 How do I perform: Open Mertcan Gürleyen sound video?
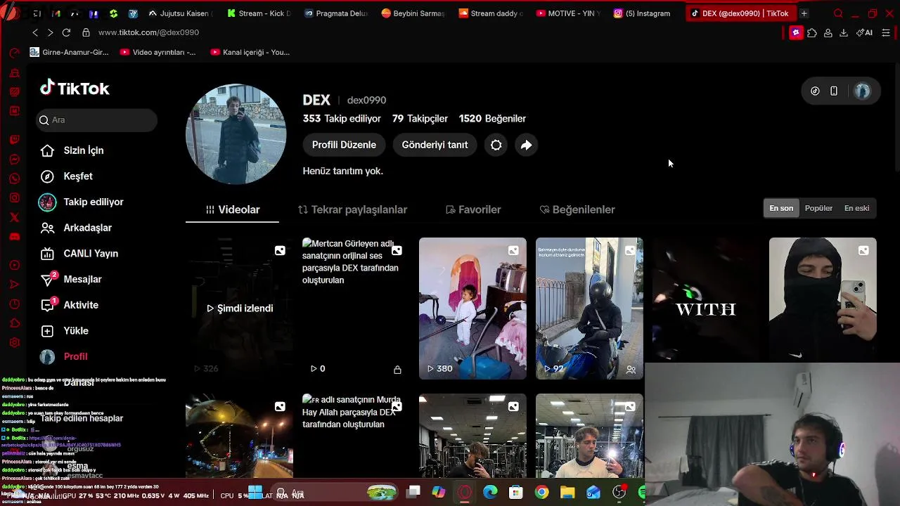(x=356, y=309)
